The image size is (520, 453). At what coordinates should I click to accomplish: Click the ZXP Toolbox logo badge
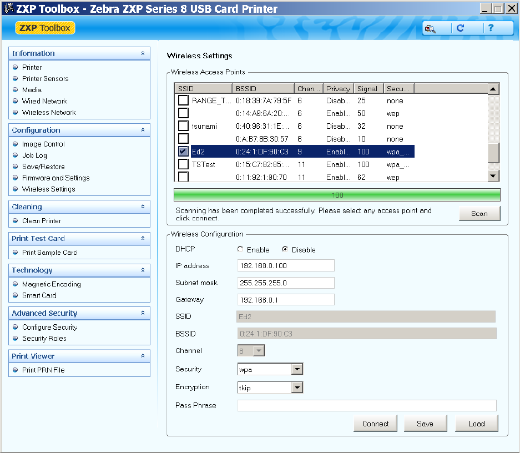click(x=45, y=28)
